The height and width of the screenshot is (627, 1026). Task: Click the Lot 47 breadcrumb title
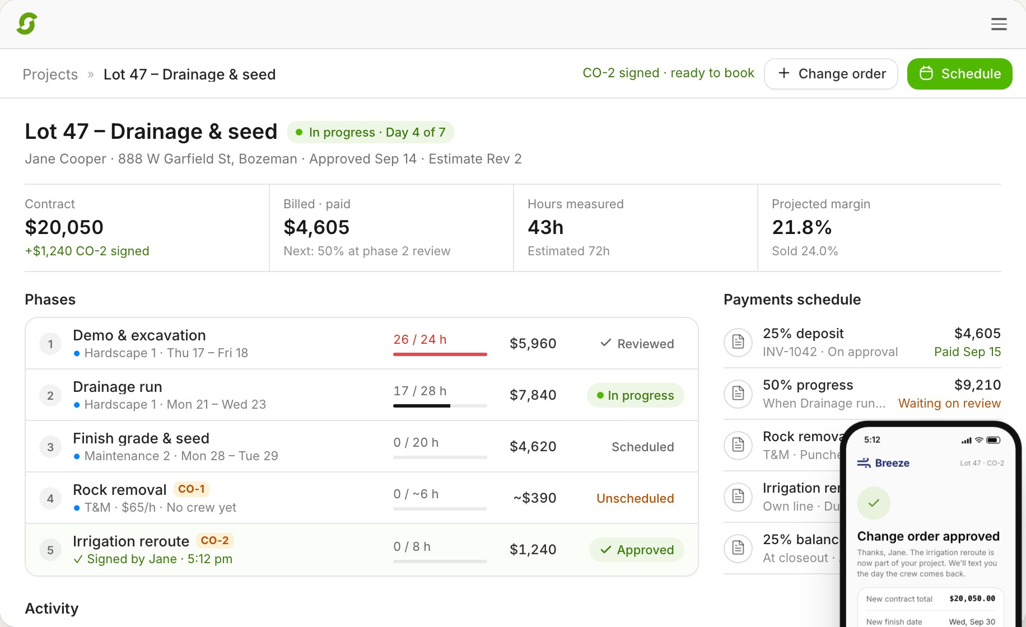click(x=189, y=74)
